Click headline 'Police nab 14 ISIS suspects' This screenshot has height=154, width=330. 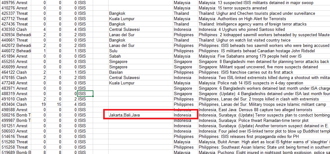(x=251, y=83)
